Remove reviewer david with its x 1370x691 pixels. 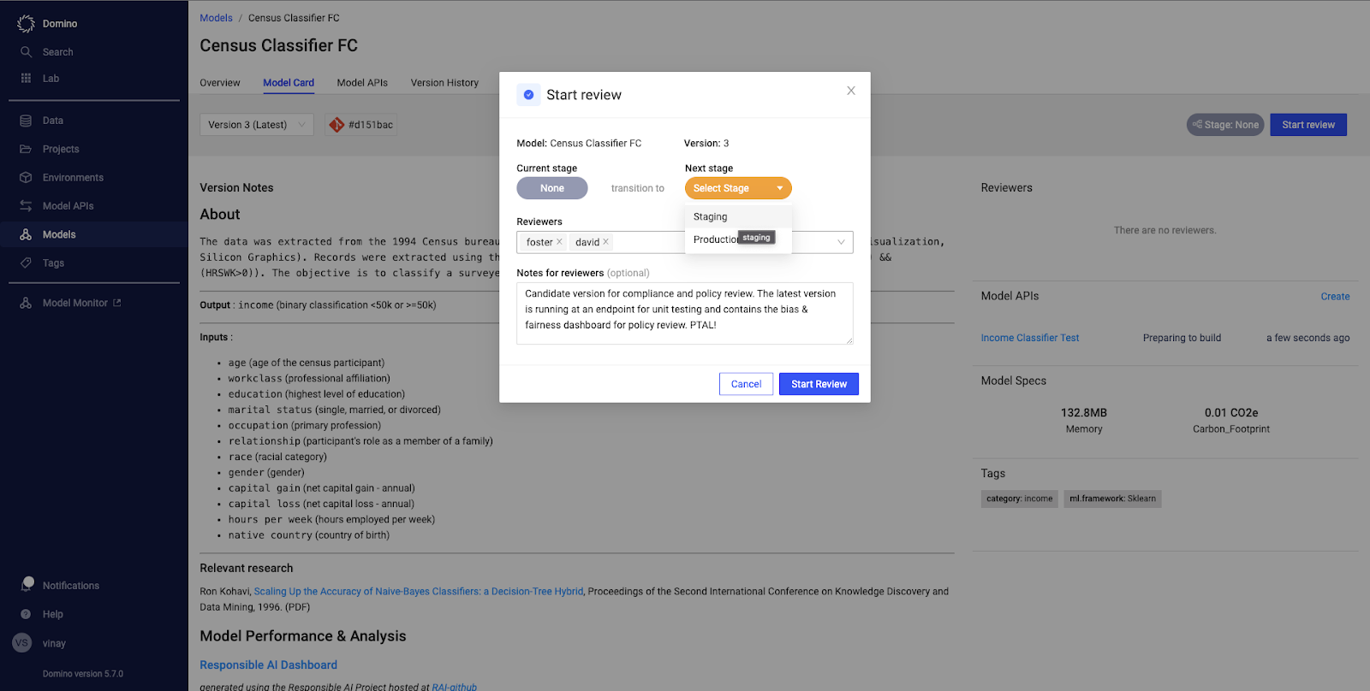click(x=605, y=242)
